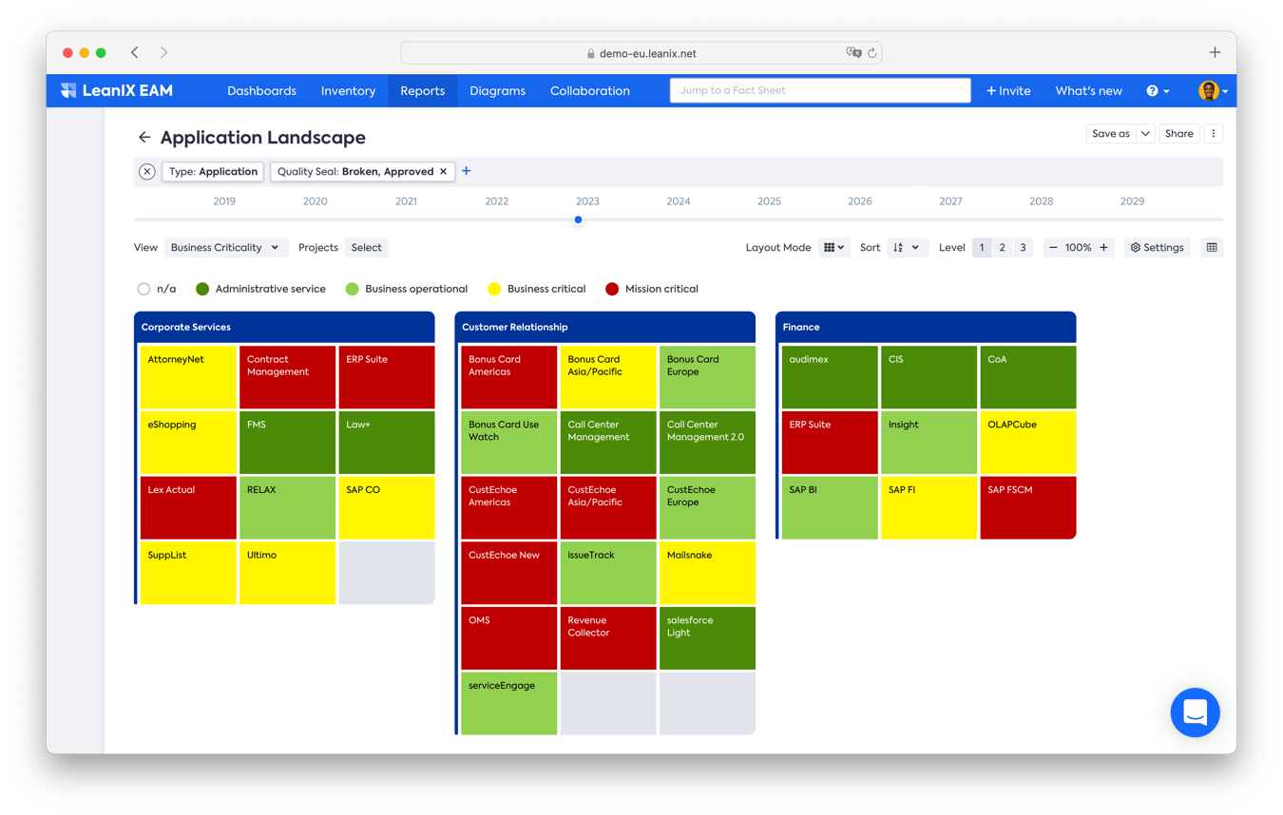1283x815 pixels.
Task: Click the table view icon beside Settings
Action: (x=1211, y=247)
